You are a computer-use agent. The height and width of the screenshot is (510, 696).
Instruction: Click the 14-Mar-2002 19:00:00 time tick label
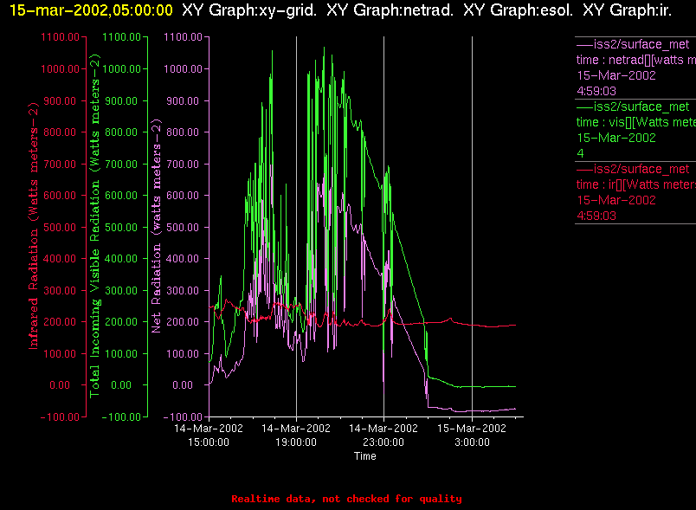tap(296, 435)
